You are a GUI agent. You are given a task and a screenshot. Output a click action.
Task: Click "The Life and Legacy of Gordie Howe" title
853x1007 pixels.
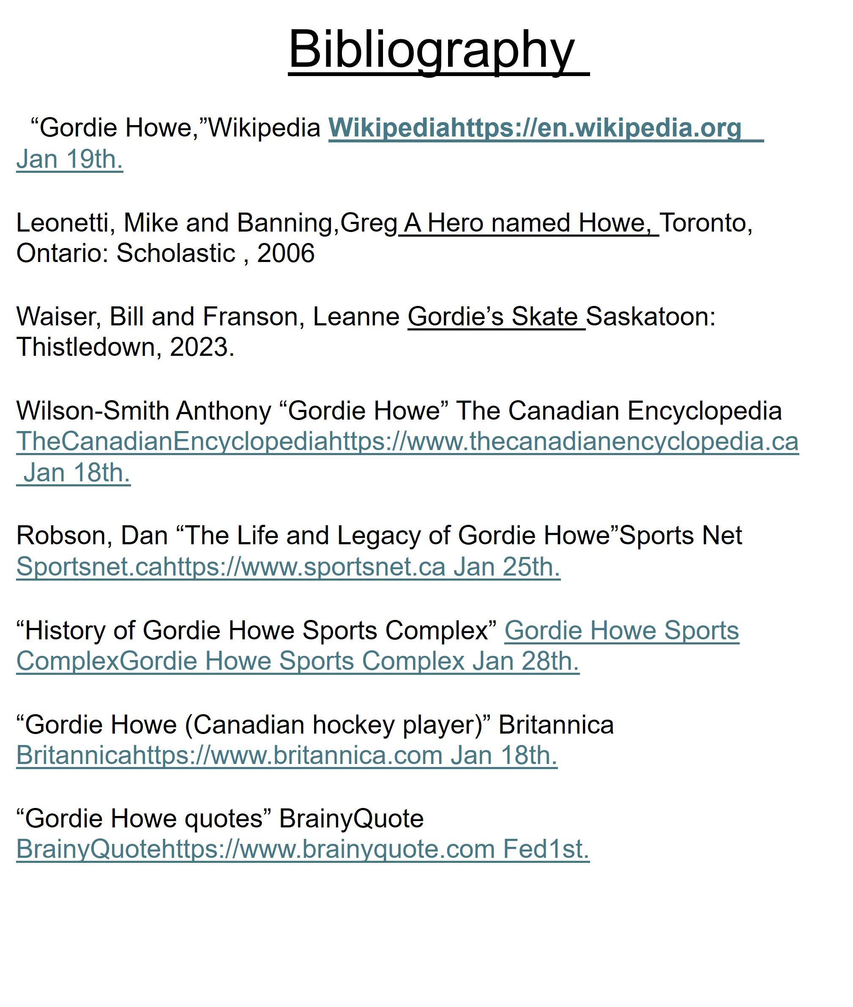[x=397, y=536]
